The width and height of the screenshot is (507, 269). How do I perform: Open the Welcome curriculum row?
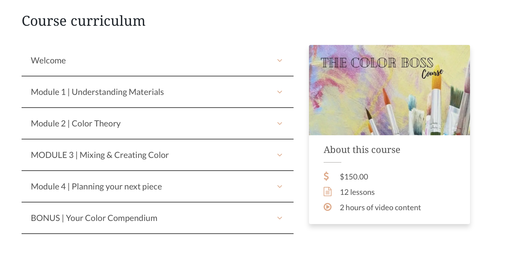pyautogui.click(x=158, y=60)
